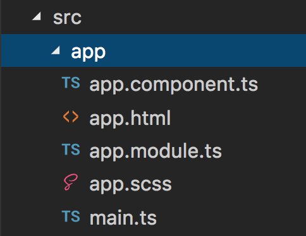Collapse the src folder using its triangle

[37, 16]
